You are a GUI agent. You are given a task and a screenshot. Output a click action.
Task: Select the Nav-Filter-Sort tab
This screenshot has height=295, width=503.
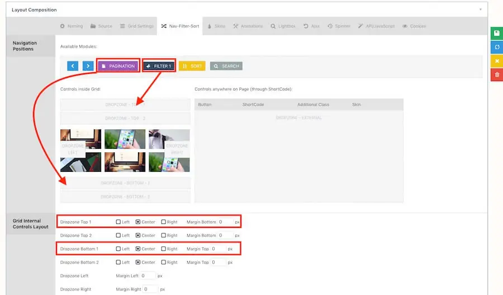(179, 26)
